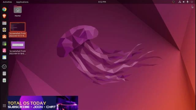Launch Rhythmbox music player from dock

4,30
